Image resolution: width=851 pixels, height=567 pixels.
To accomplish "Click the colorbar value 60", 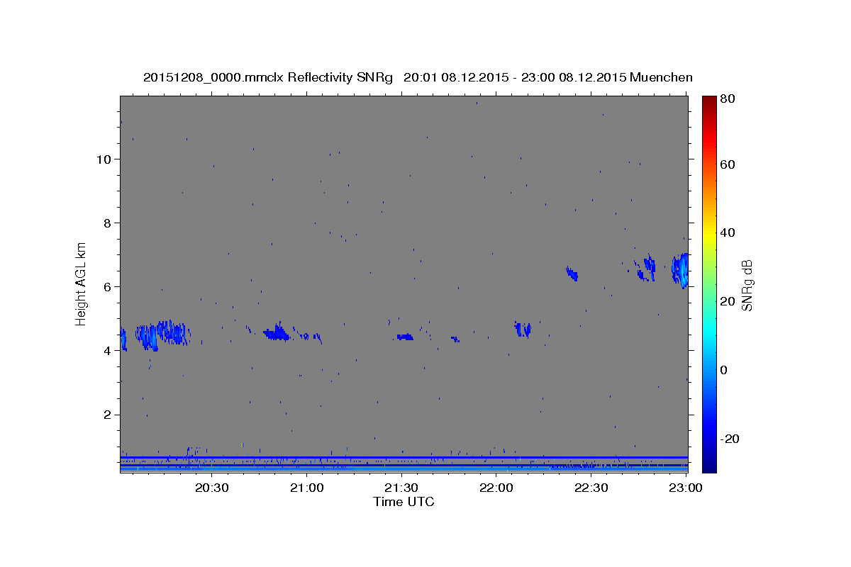I will tap(728, 164).
